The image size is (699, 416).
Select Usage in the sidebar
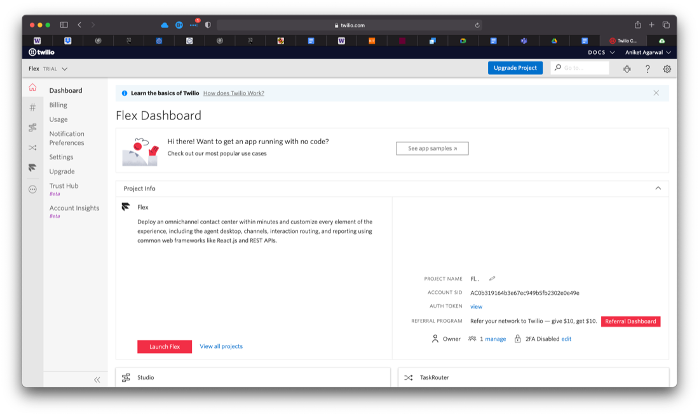[x=58, y=119]
